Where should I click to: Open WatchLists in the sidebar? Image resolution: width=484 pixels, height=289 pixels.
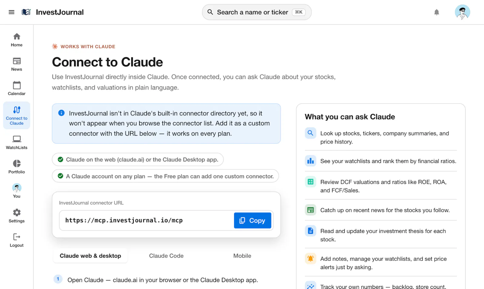17,143
